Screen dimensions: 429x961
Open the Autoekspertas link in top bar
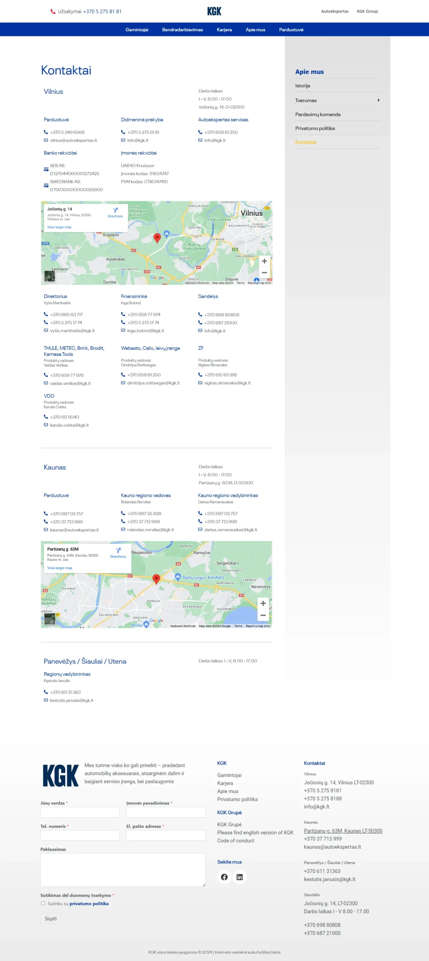[334, 11]
